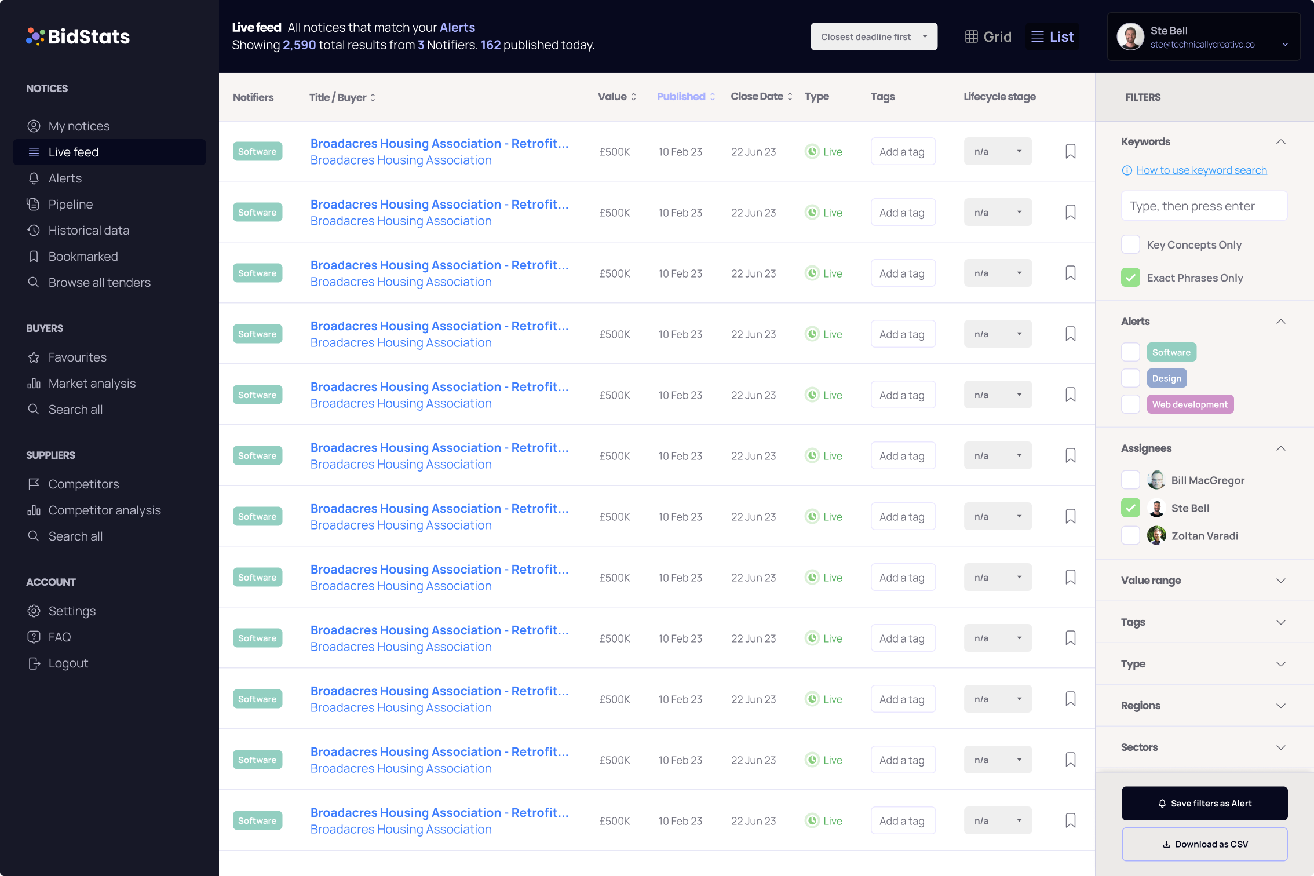The height and width of the screenshot is (876, 1314).
Task: Open Market analysis chart icon
Action: coord(34,383)
